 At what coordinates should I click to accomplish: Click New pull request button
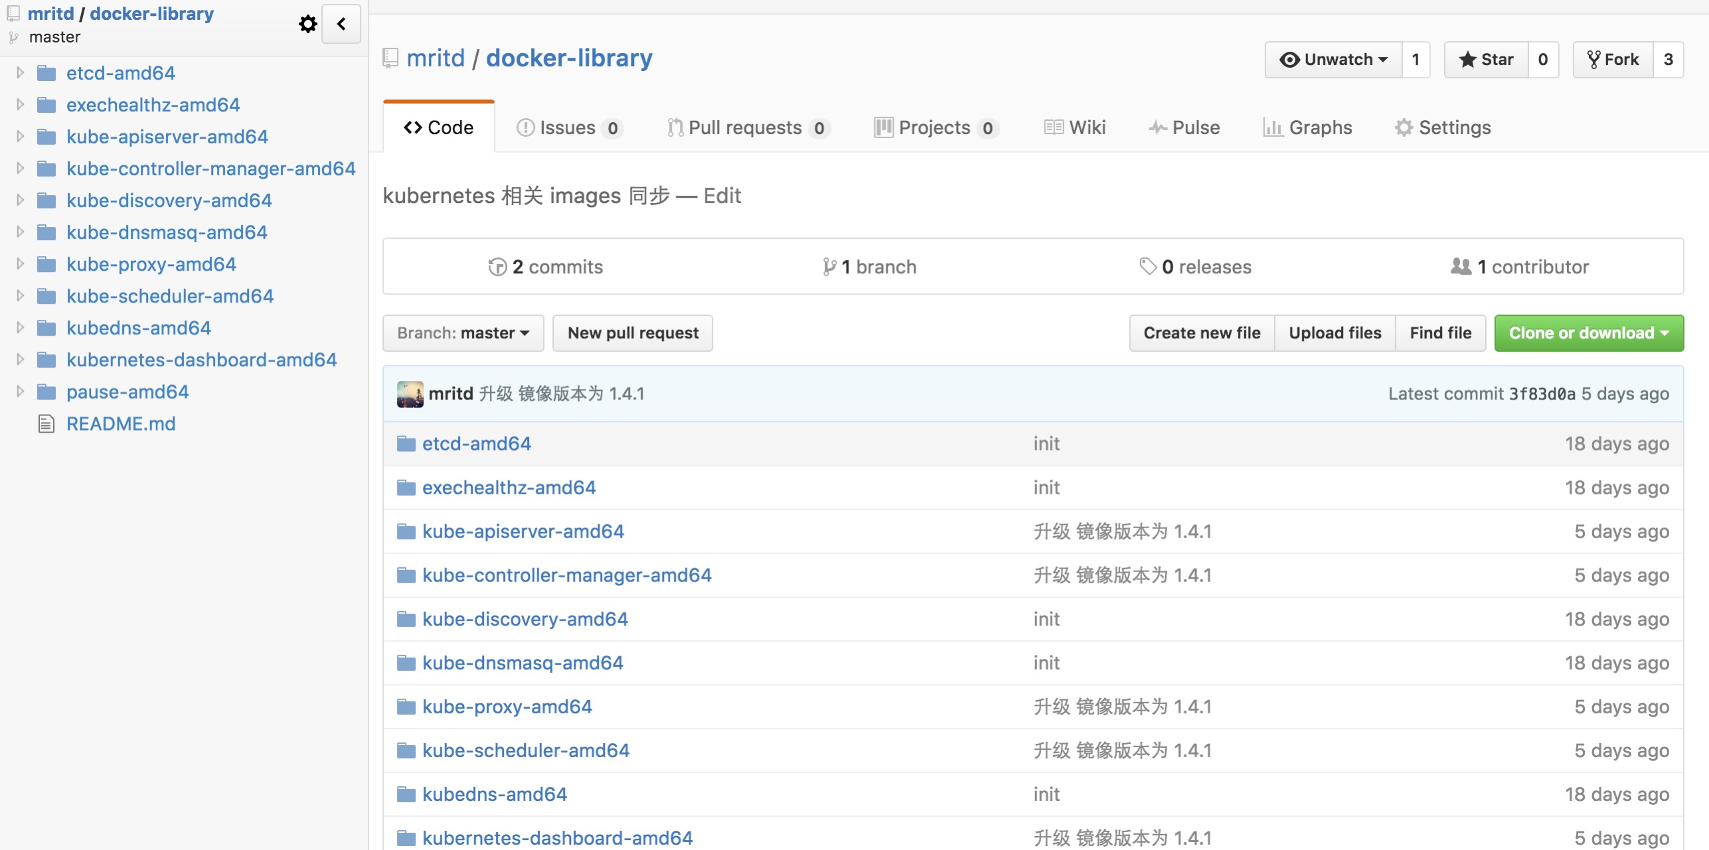tap(633, 333)
